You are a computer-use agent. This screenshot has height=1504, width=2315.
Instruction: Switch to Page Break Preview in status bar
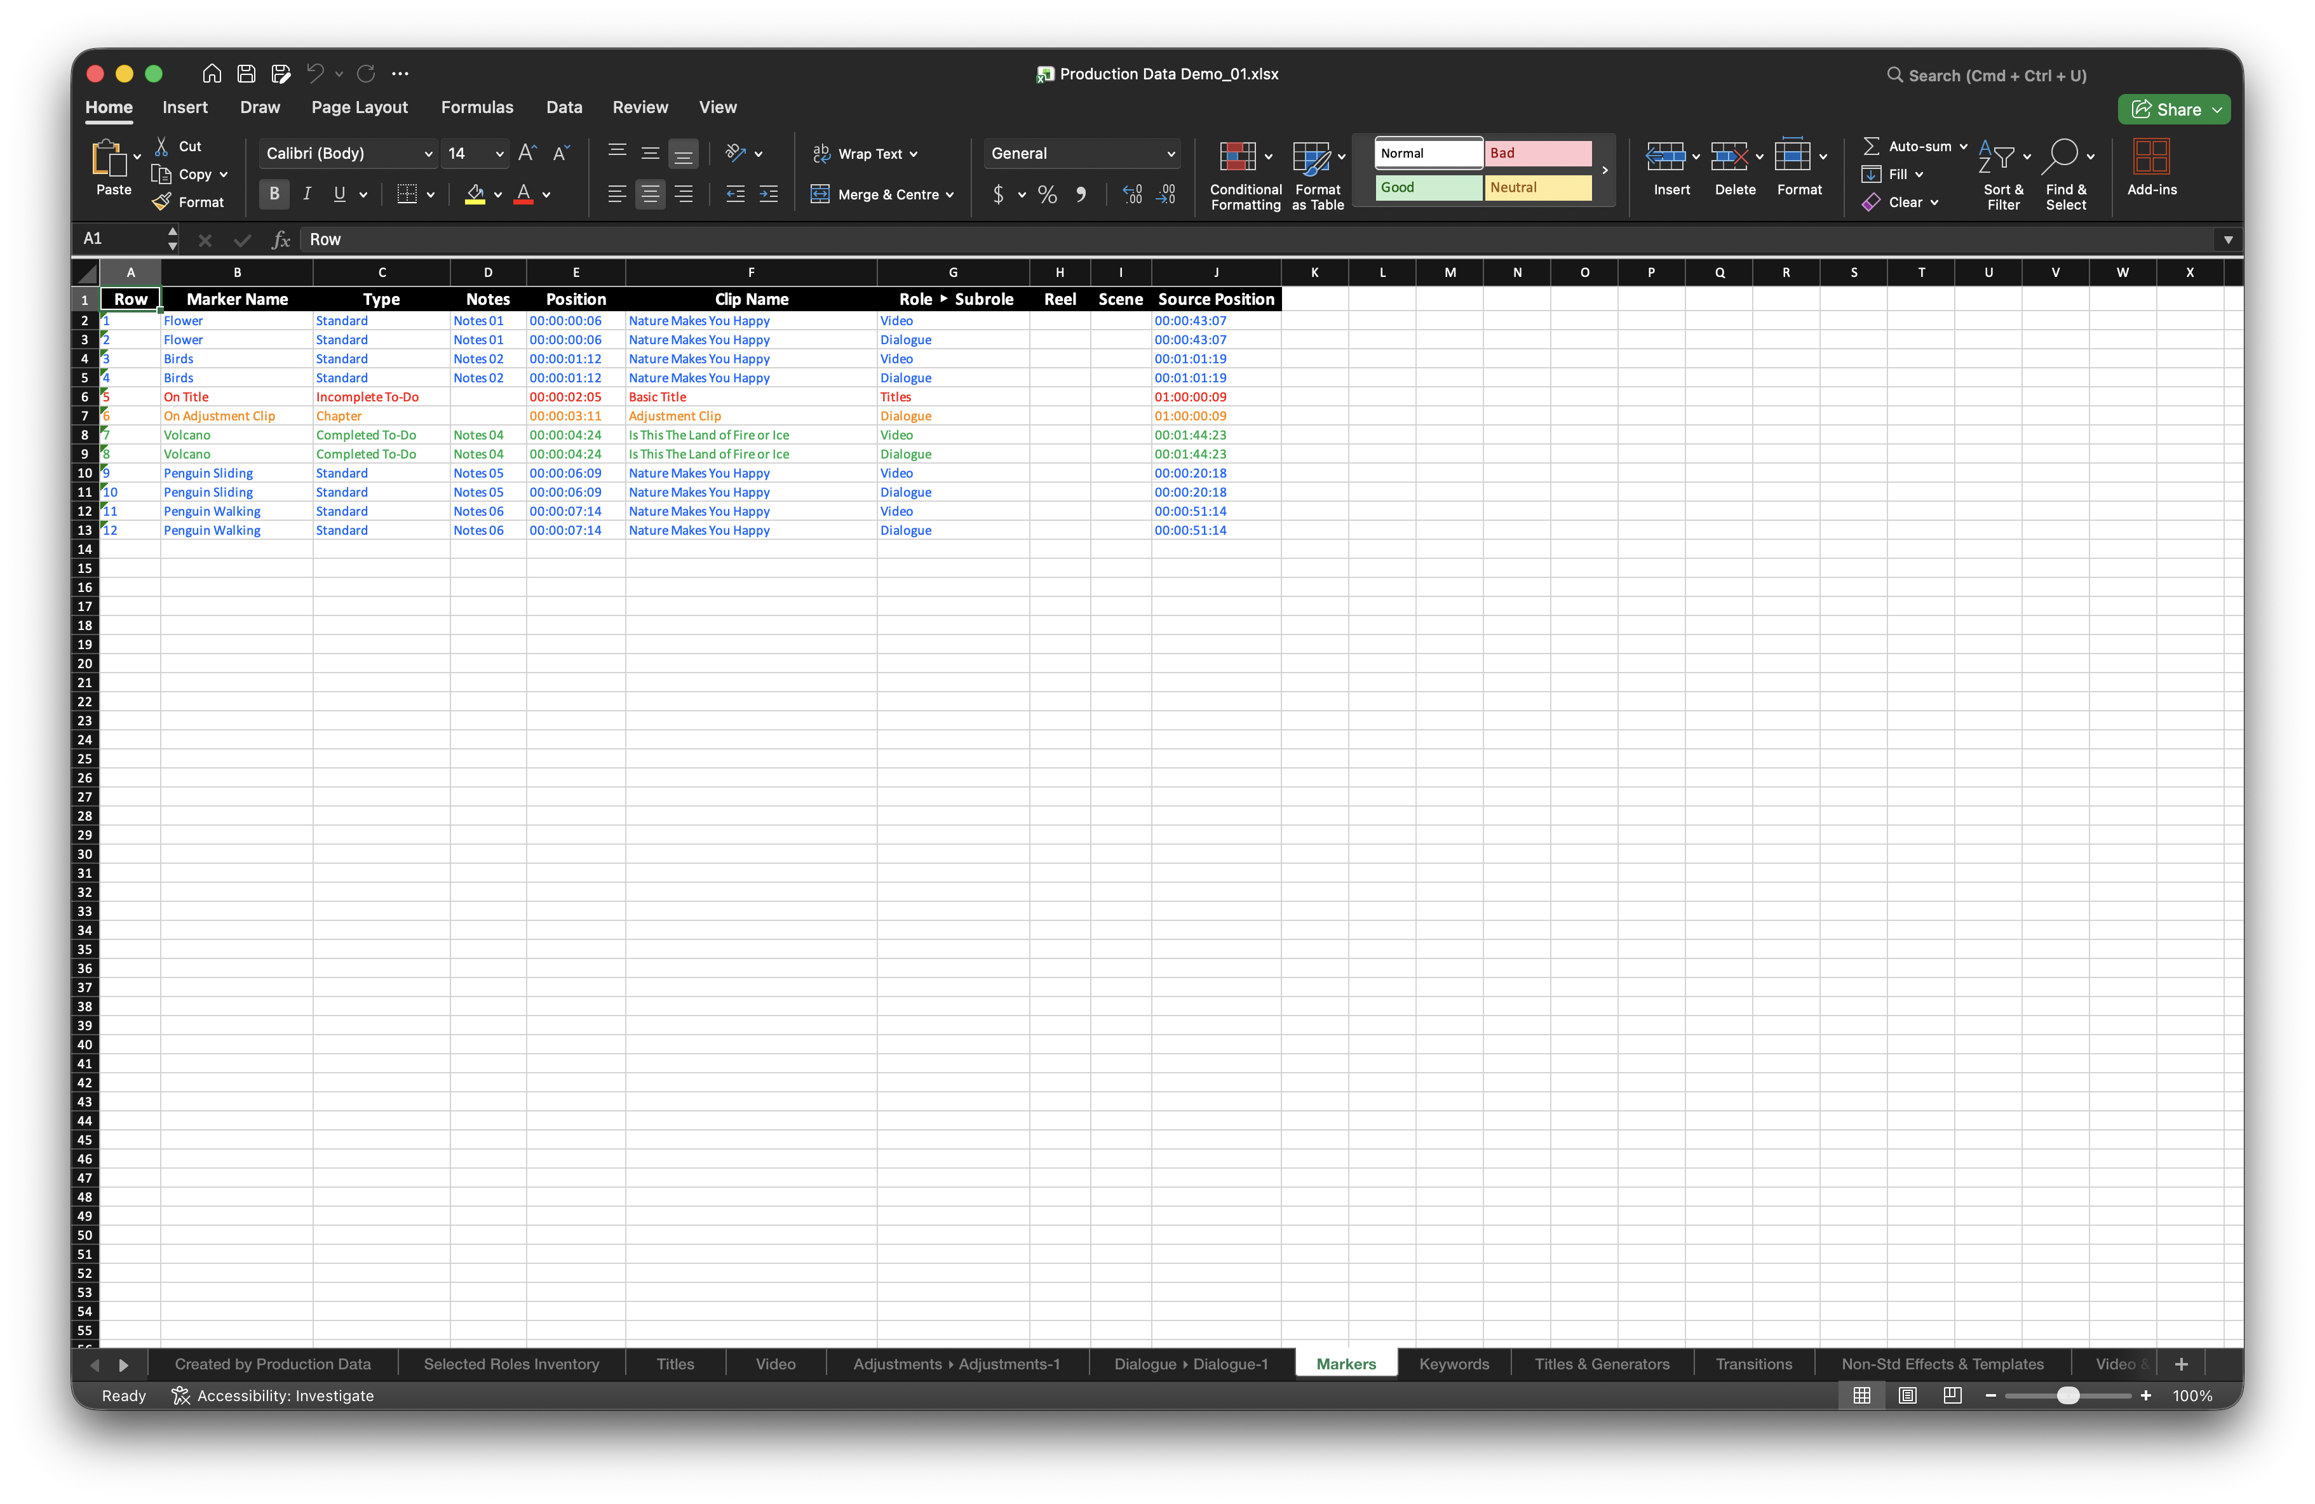pos(1952,1395)
